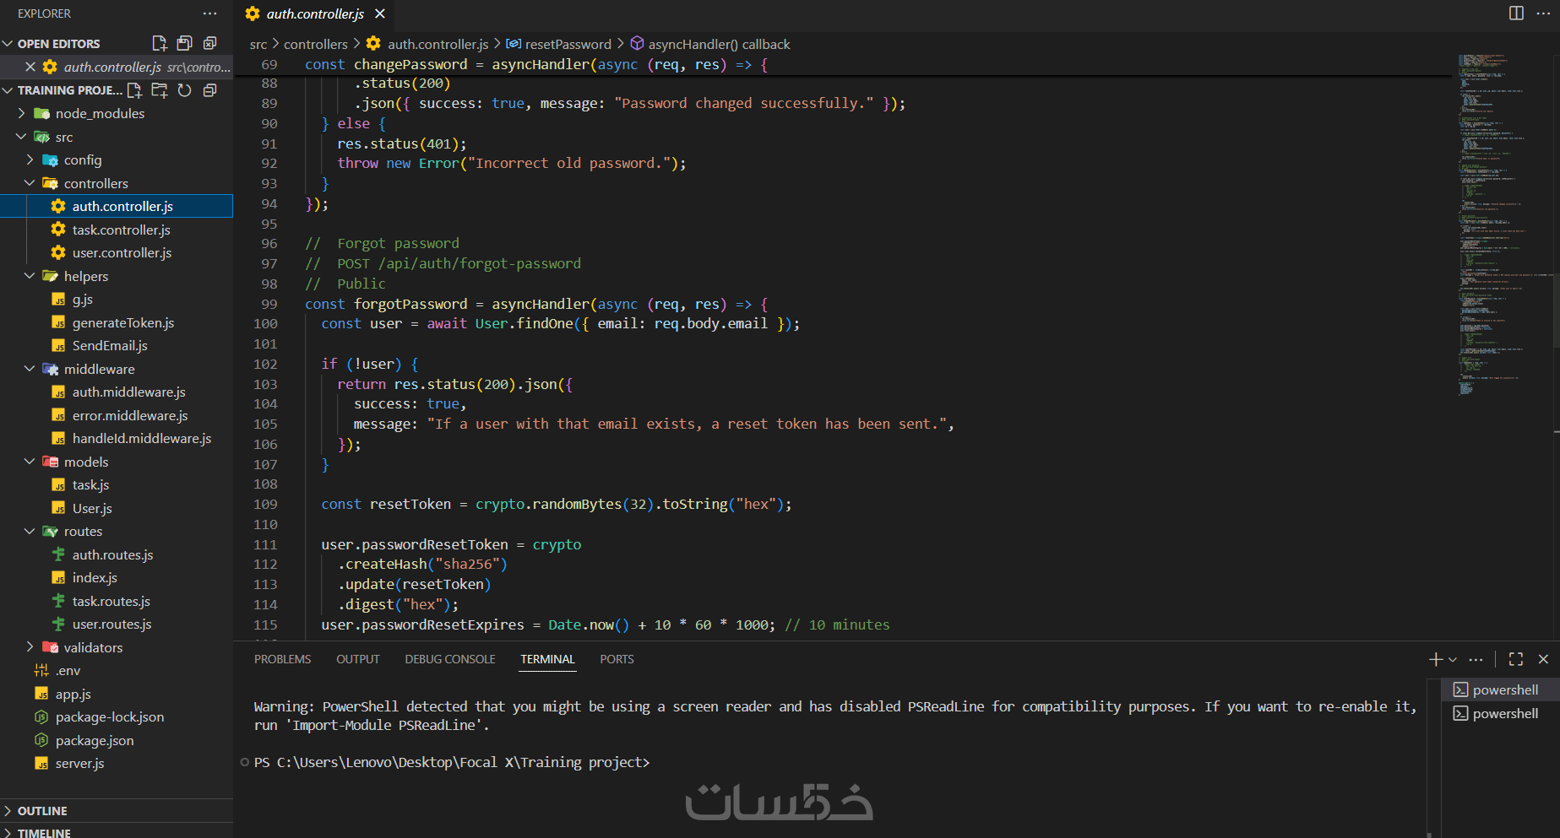Image resolution: width=1560 pixels, height=838 pixels.
Task: Open the Debug Console tab
Action: [x=450, y=659]
